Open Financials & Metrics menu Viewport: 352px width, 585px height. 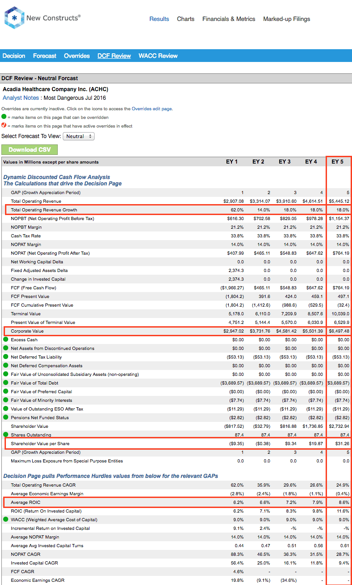coord(229,19)
